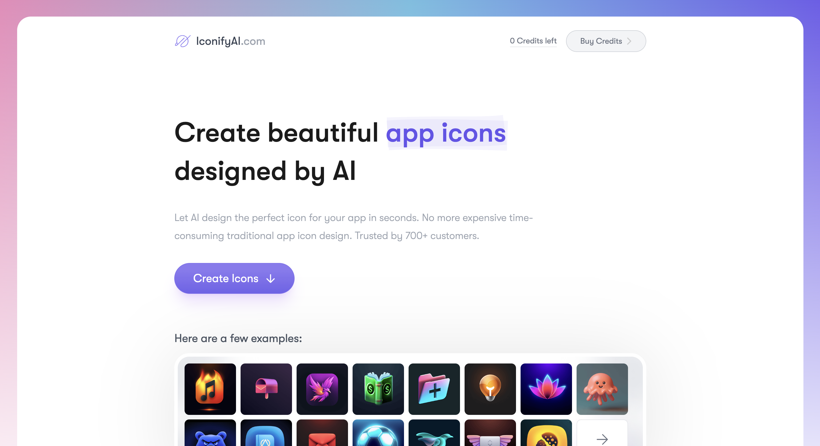Open the money book app icon
The height and width of the screenshot is (446, 820).
pos(378,388)
